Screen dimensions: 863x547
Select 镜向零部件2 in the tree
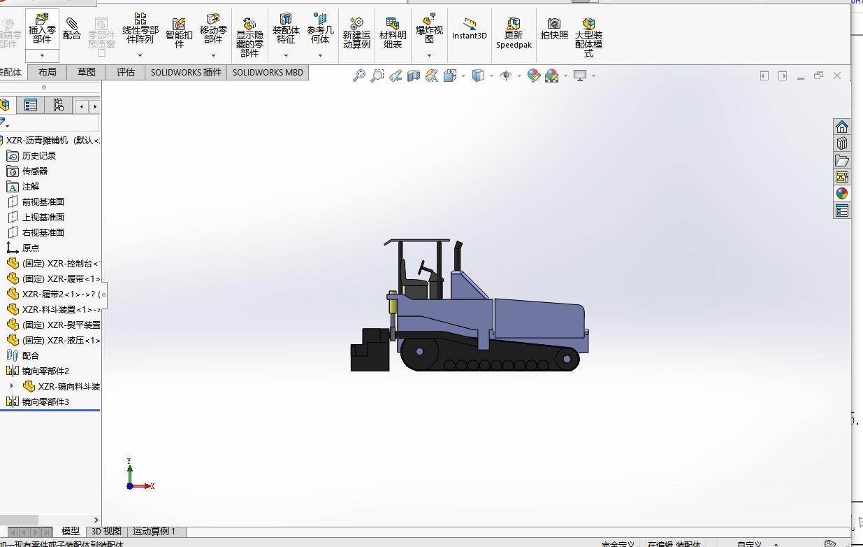(45, 371)
